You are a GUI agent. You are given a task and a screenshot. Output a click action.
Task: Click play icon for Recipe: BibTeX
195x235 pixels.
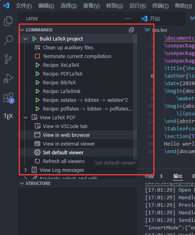38,83
